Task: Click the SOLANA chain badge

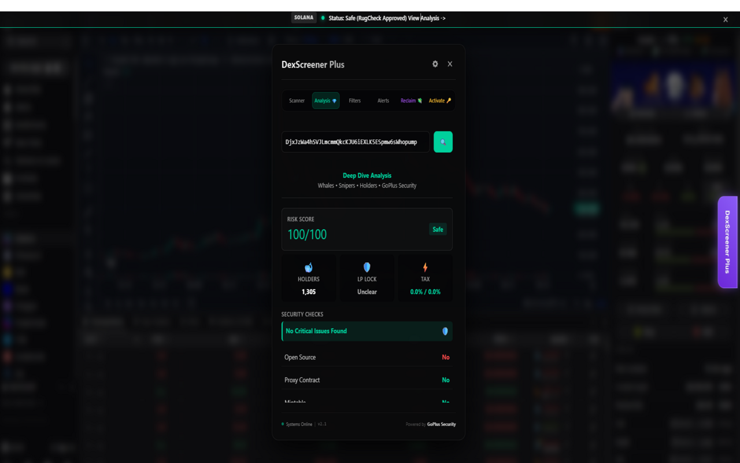Action: pos(304,18)
